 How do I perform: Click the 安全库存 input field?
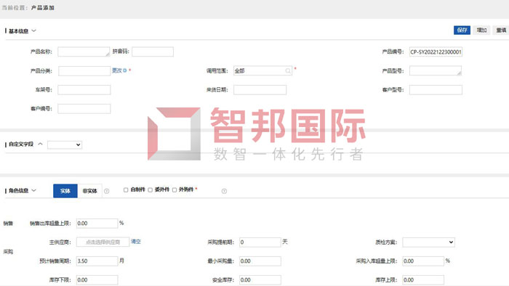pos(260,280)
